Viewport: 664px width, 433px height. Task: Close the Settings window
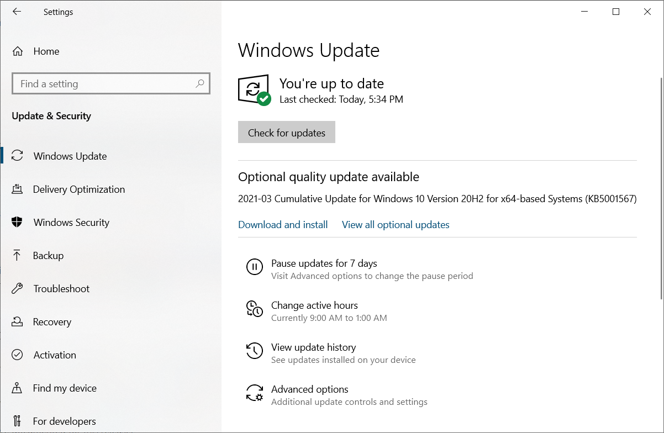point(647,12)
